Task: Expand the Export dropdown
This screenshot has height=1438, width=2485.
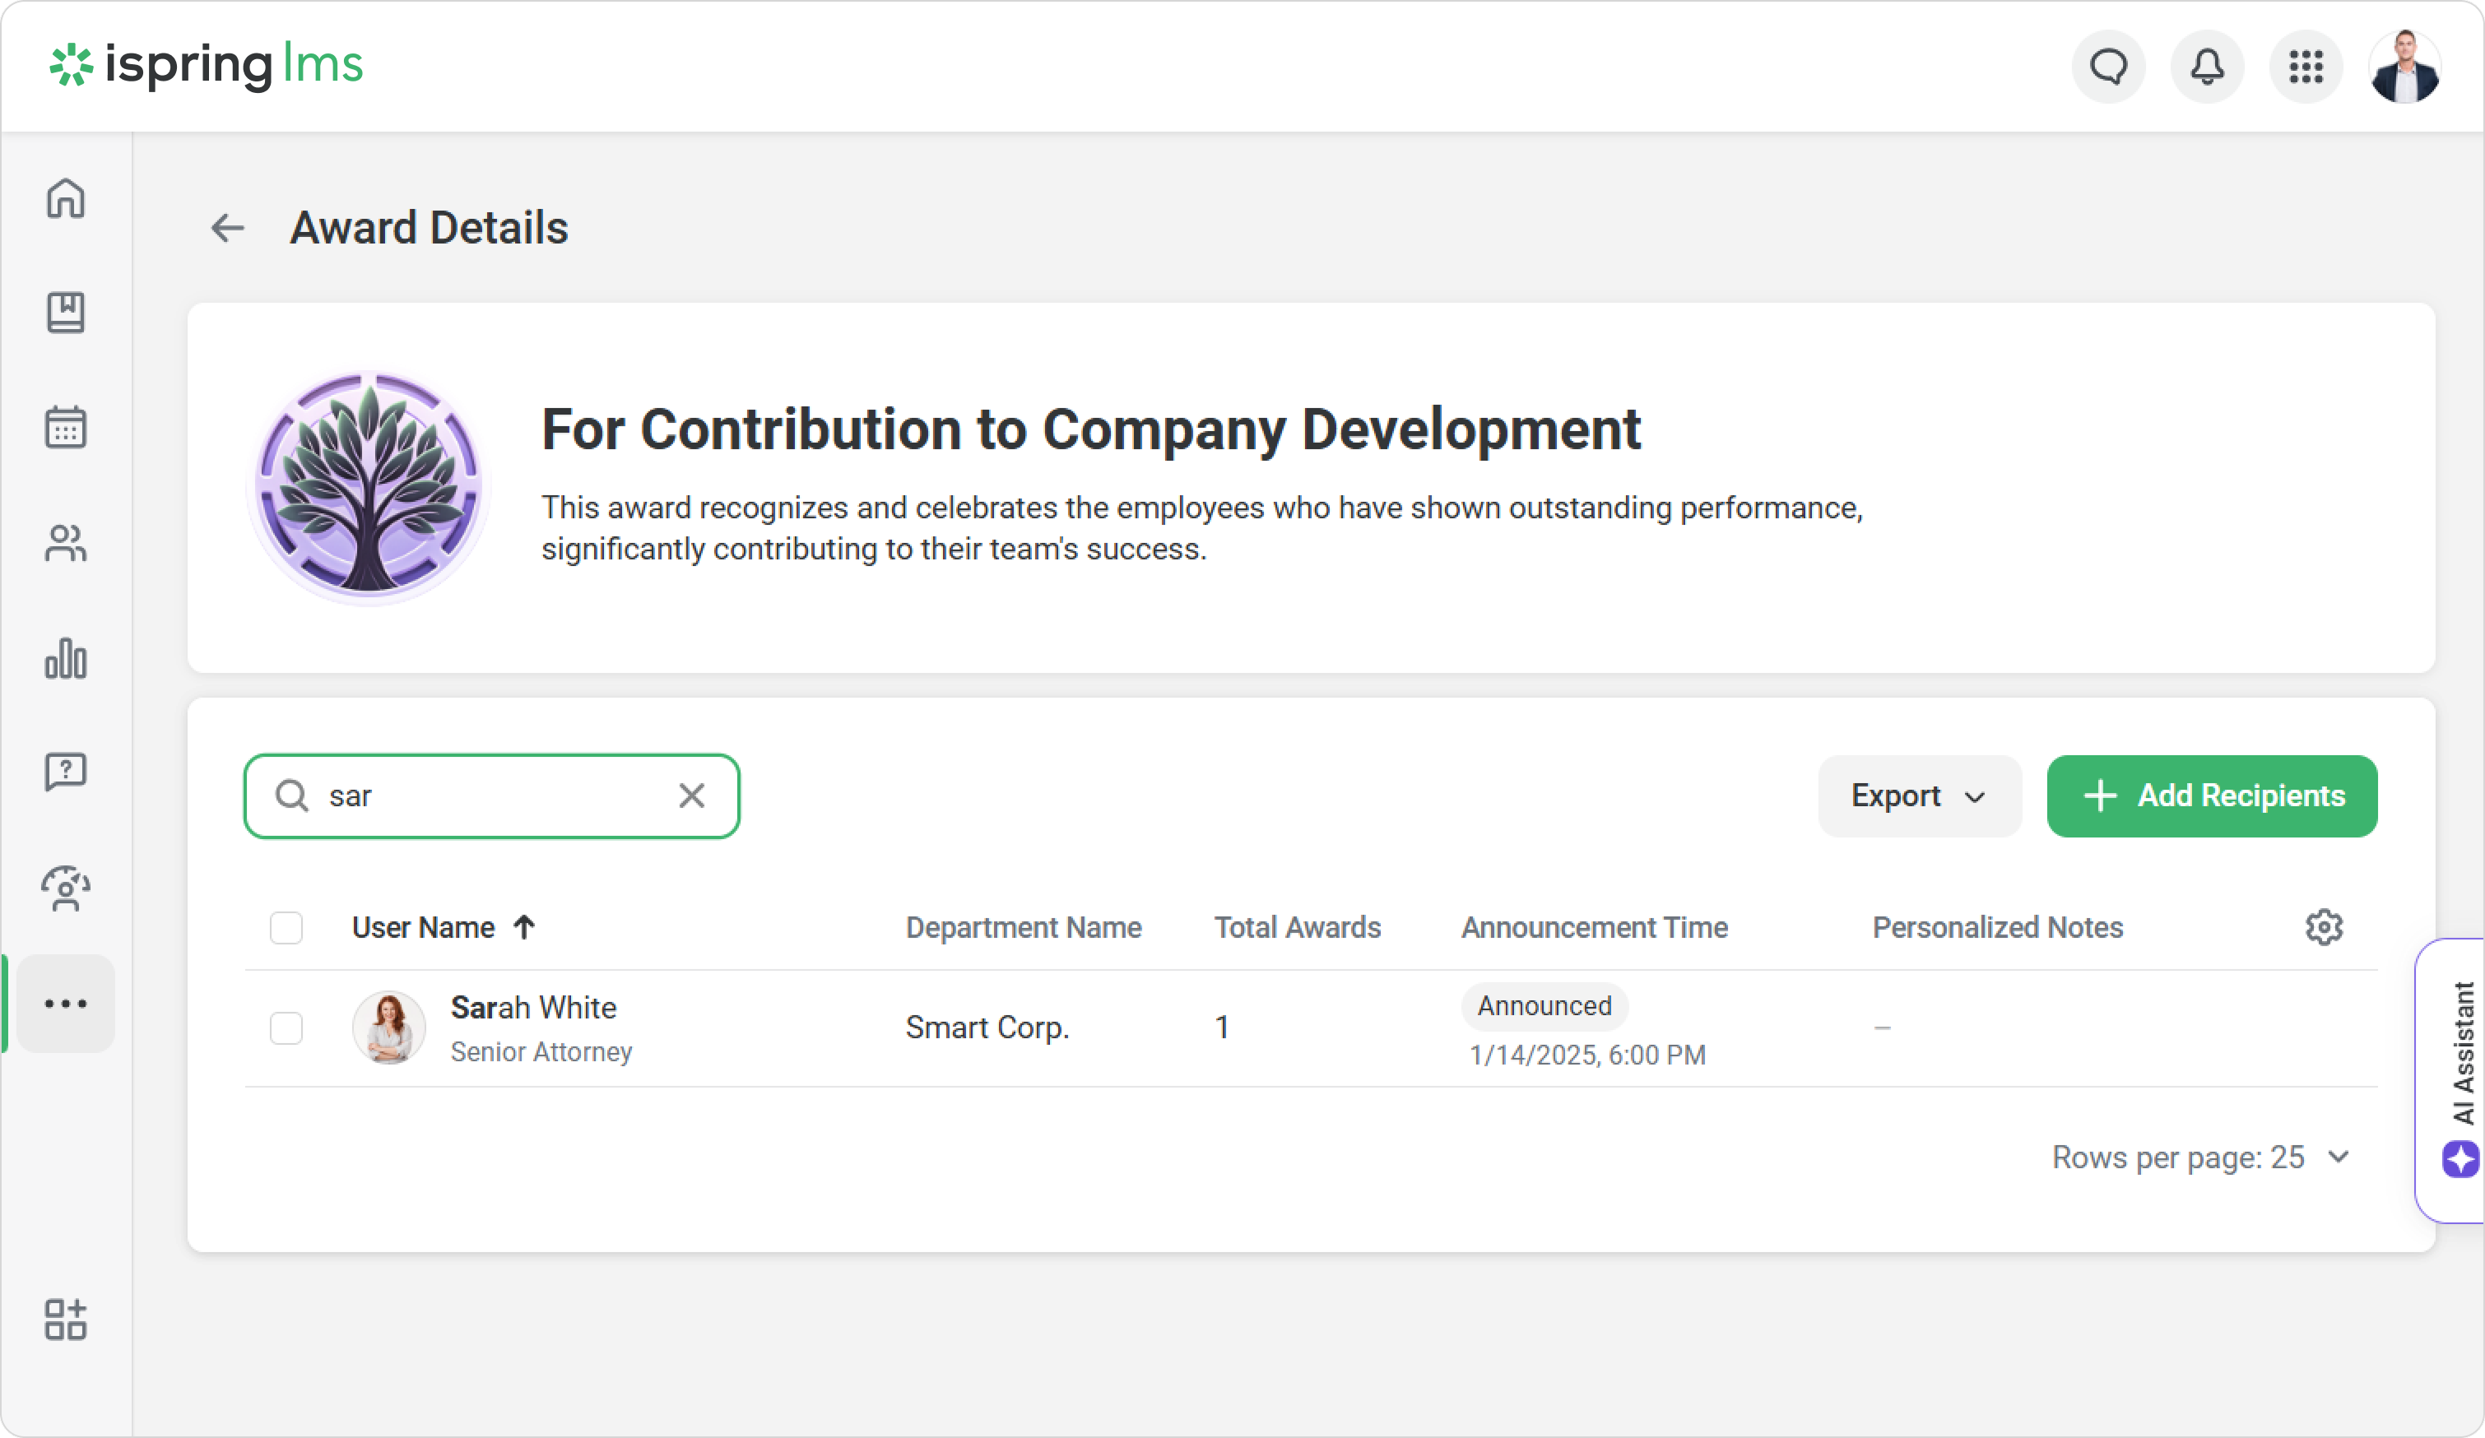Action: tap(1919, 796)
